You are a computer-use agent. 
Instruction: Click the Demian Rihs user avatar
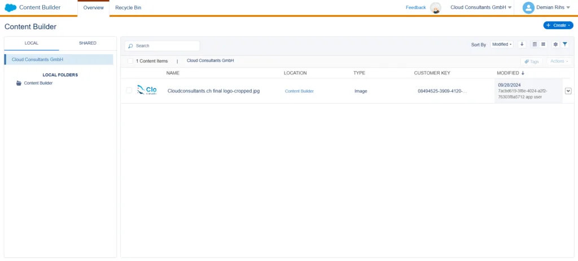528,8
